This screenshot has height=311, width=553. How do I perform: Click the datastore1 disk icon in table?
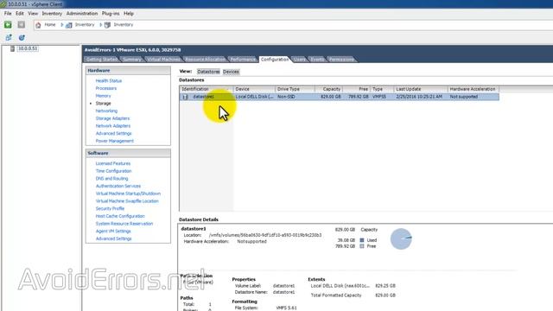coord(185,97)
